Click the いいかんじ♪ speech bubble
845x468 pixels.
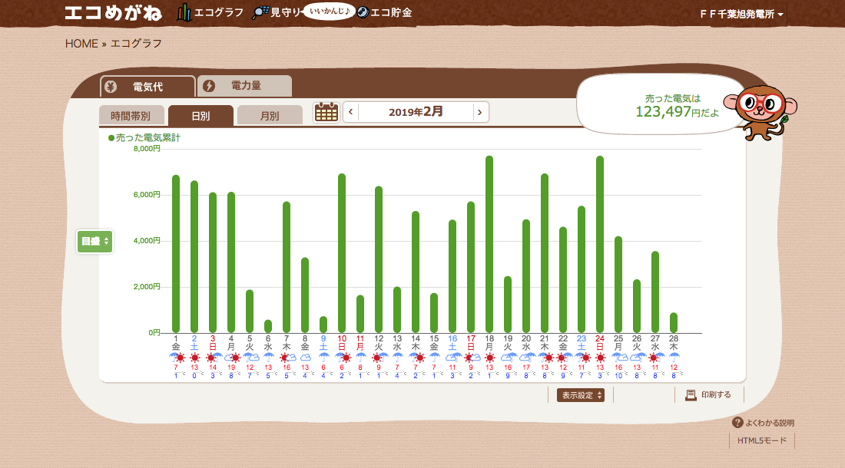330,11
